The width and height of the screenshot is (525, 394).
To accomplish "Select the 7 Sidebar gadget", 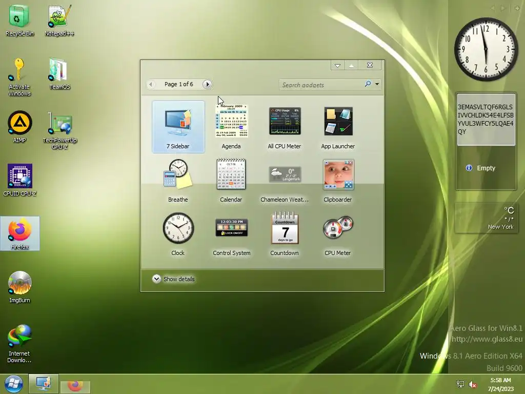I will coord(178,127).
